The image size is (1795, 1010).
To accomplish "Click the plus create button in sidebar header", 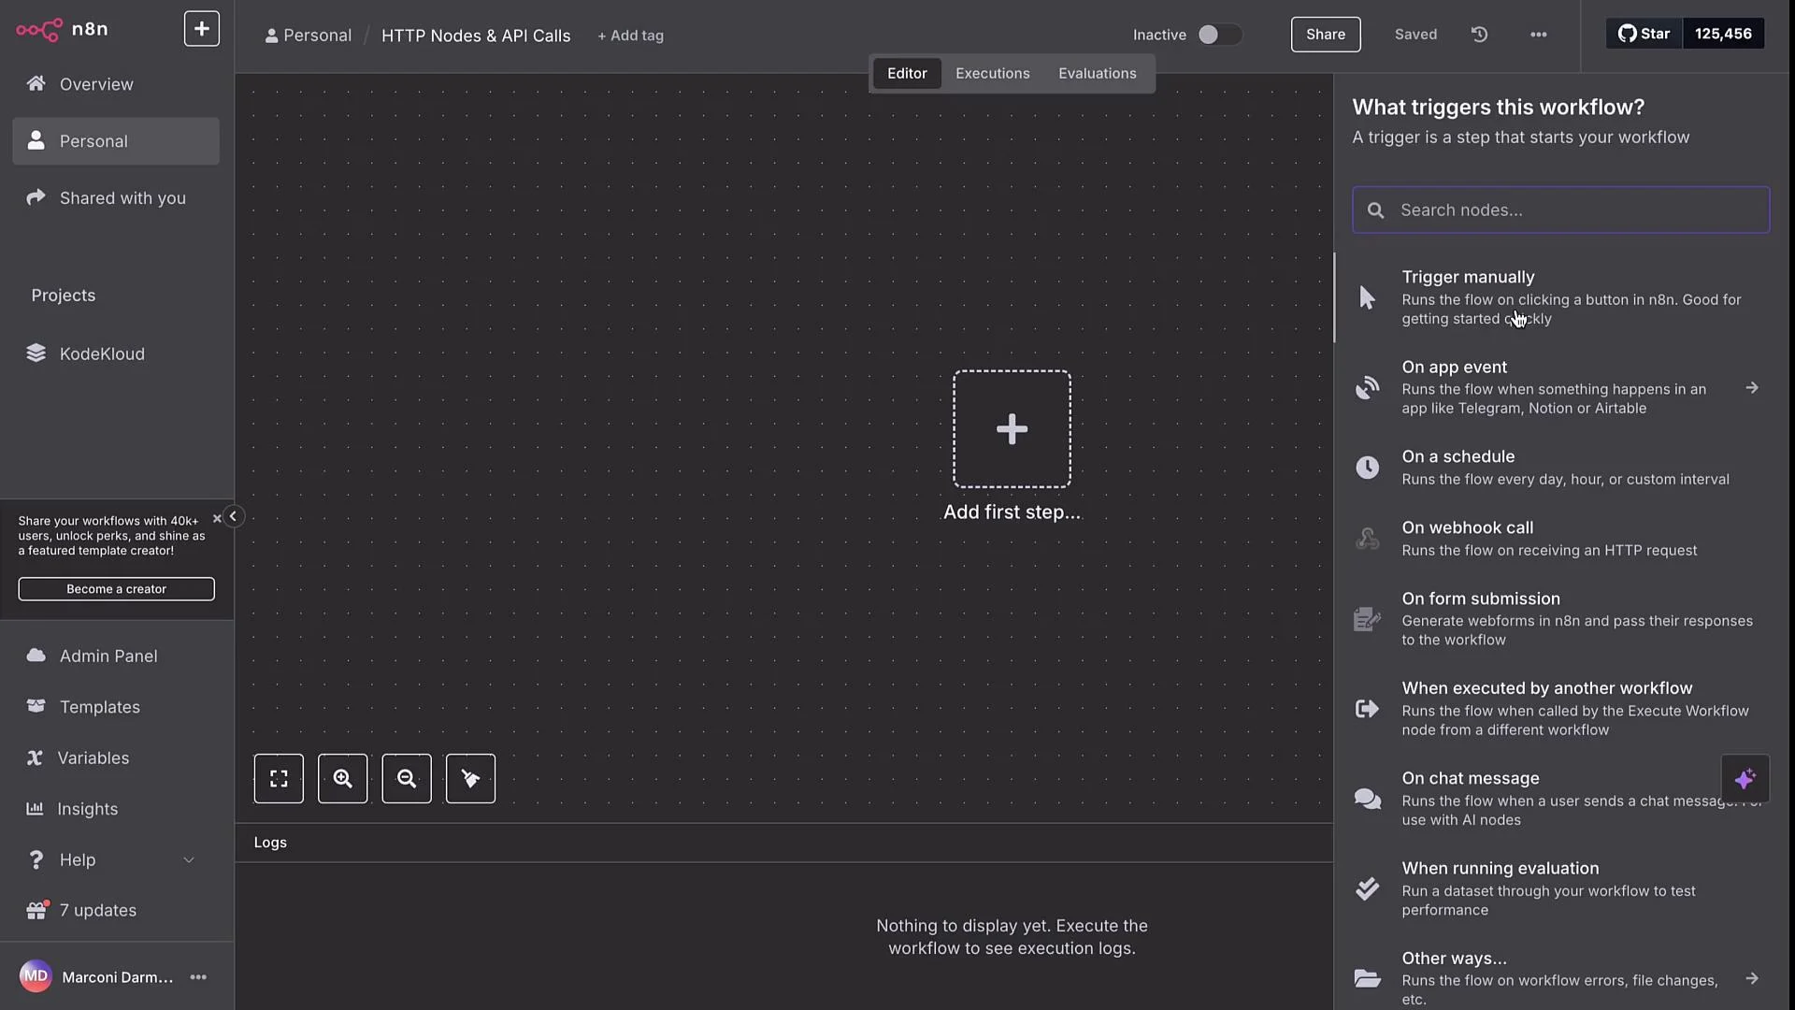I will [x=201, y=29].
